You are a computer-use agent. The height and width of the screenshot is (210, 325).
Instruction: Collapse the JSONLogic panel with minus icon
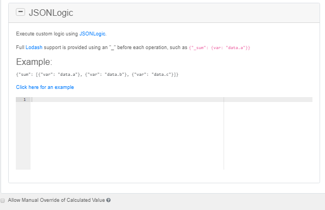coord(20,12)
